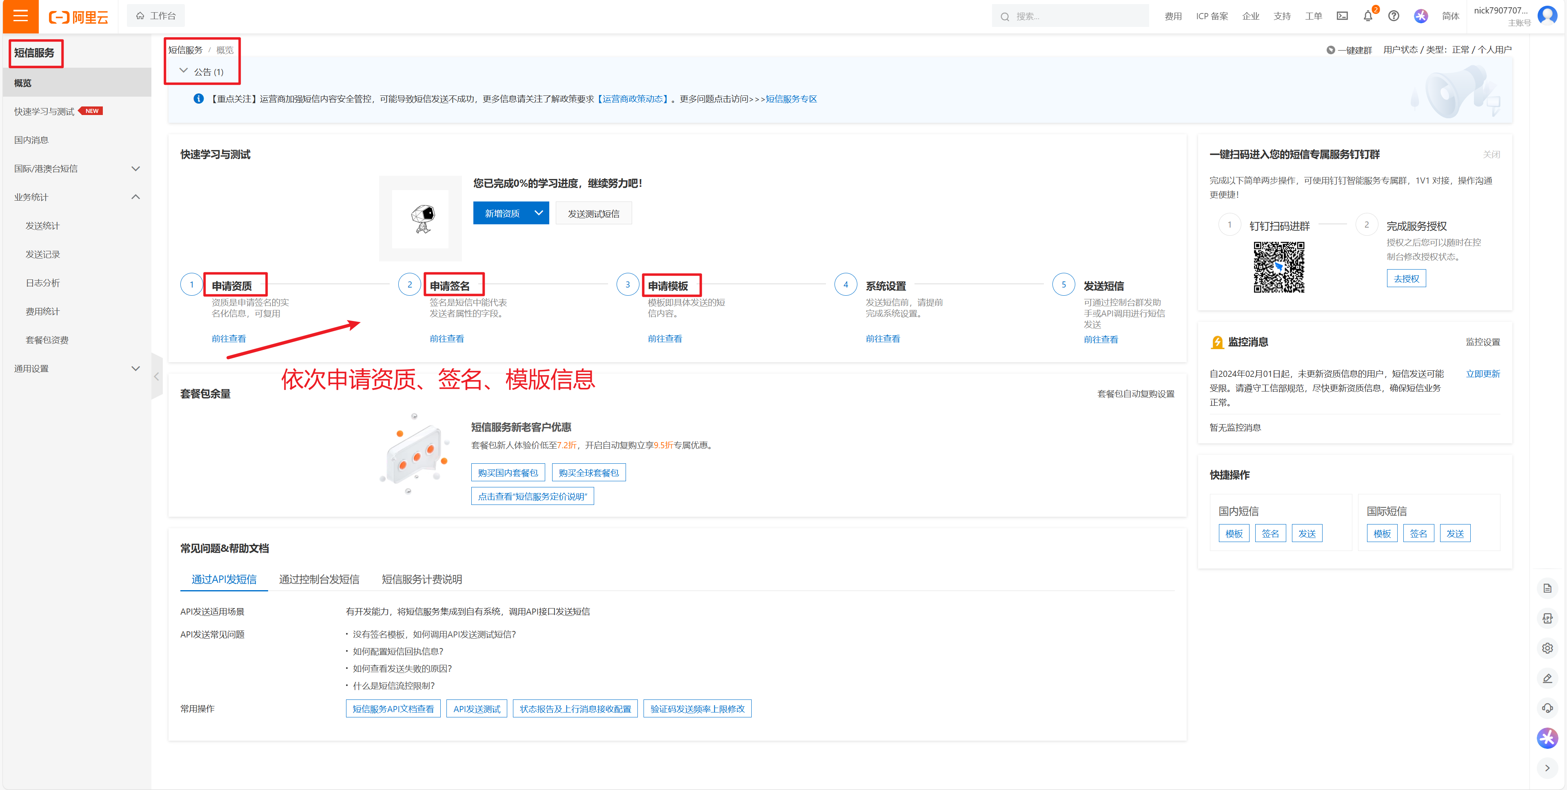Click the sidebar gear settings icon
1567x790 pixels.
click(x=1547, y=648)
